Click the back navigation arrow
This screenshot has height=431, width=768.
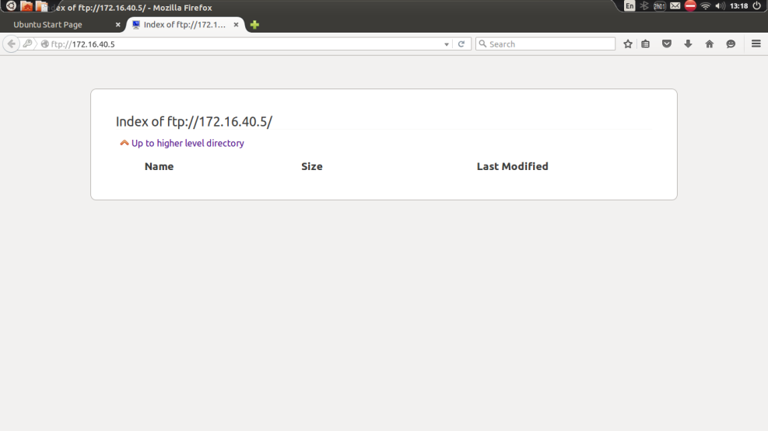coord(11,44)
